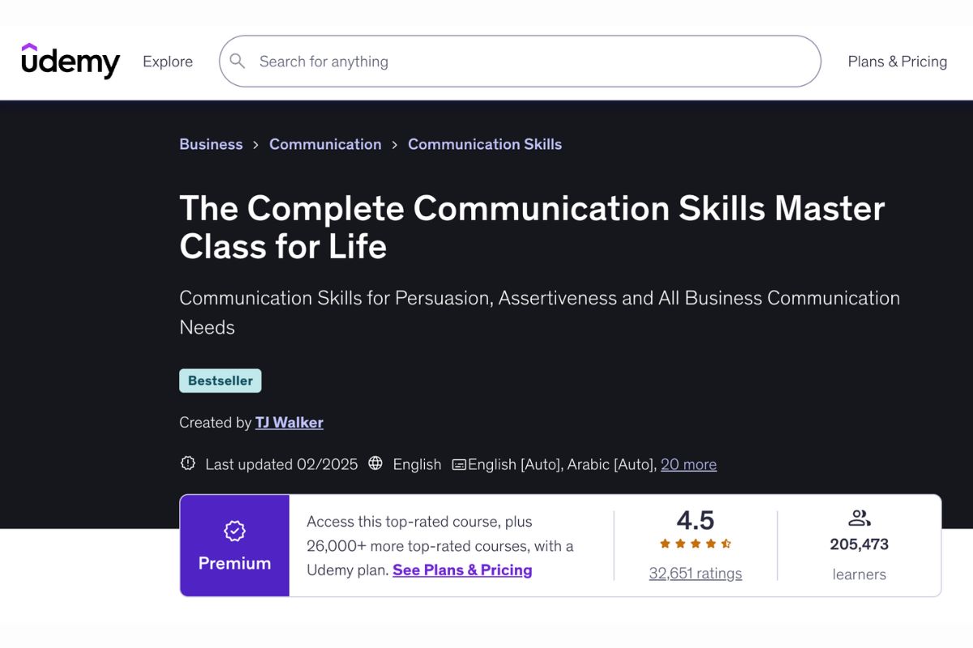Open Plans & Pricing in header

[x=898, y=62]
